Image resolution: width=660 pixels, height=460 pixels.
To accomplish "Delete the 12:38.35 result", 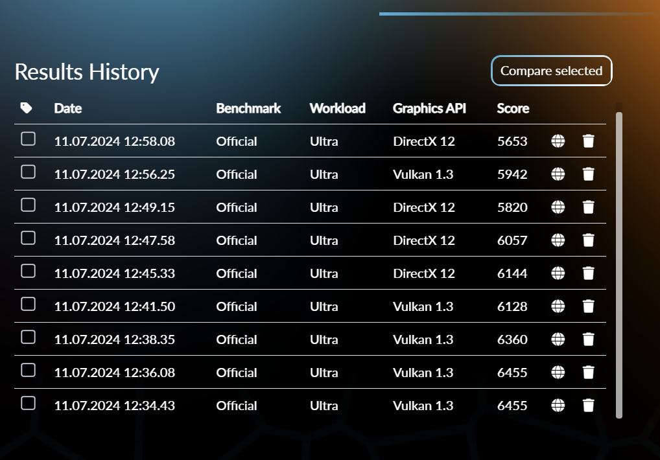I will coord(589,339).
